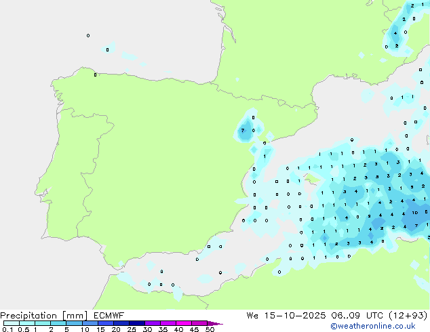Pick the 0.5–1 mm legend swatch
This screenshot has height=332, width=430.
[27, 323]
